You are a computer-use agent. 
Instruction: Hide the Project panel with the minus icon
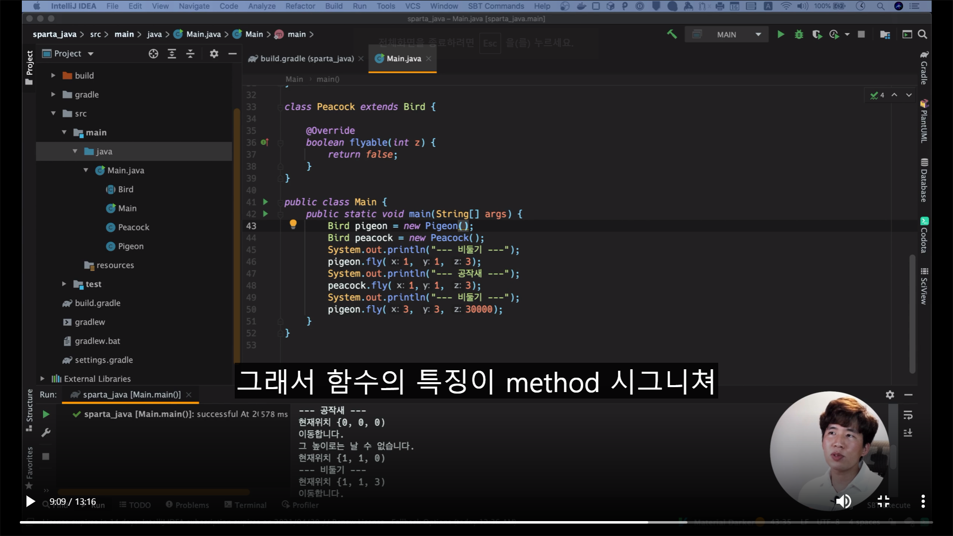point(232,54)
